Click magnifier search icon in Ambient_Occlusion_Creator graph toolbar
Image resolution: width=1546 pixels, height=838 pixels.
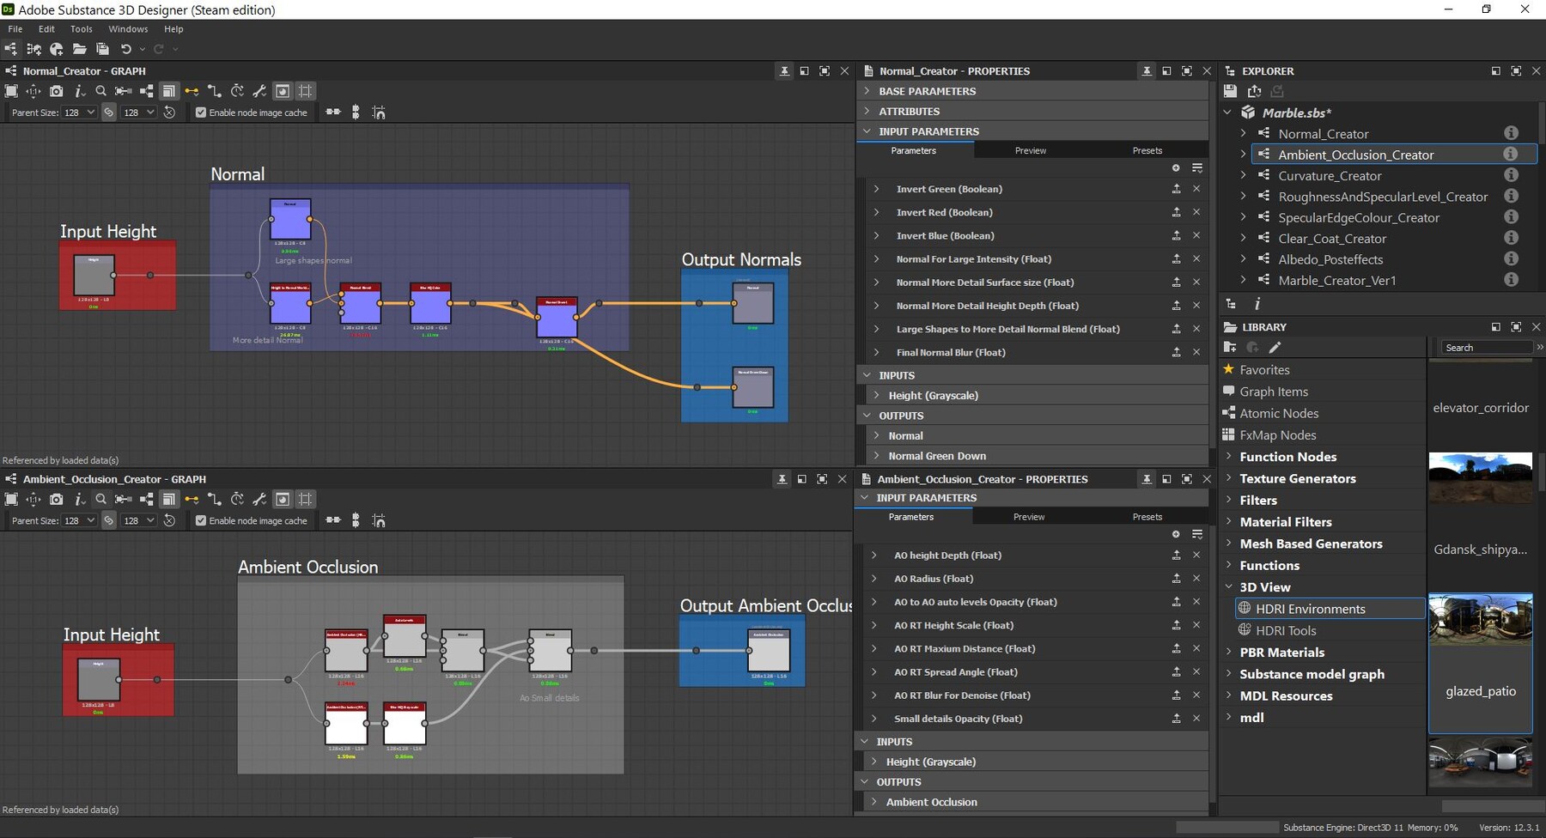(x=100, y=499)
